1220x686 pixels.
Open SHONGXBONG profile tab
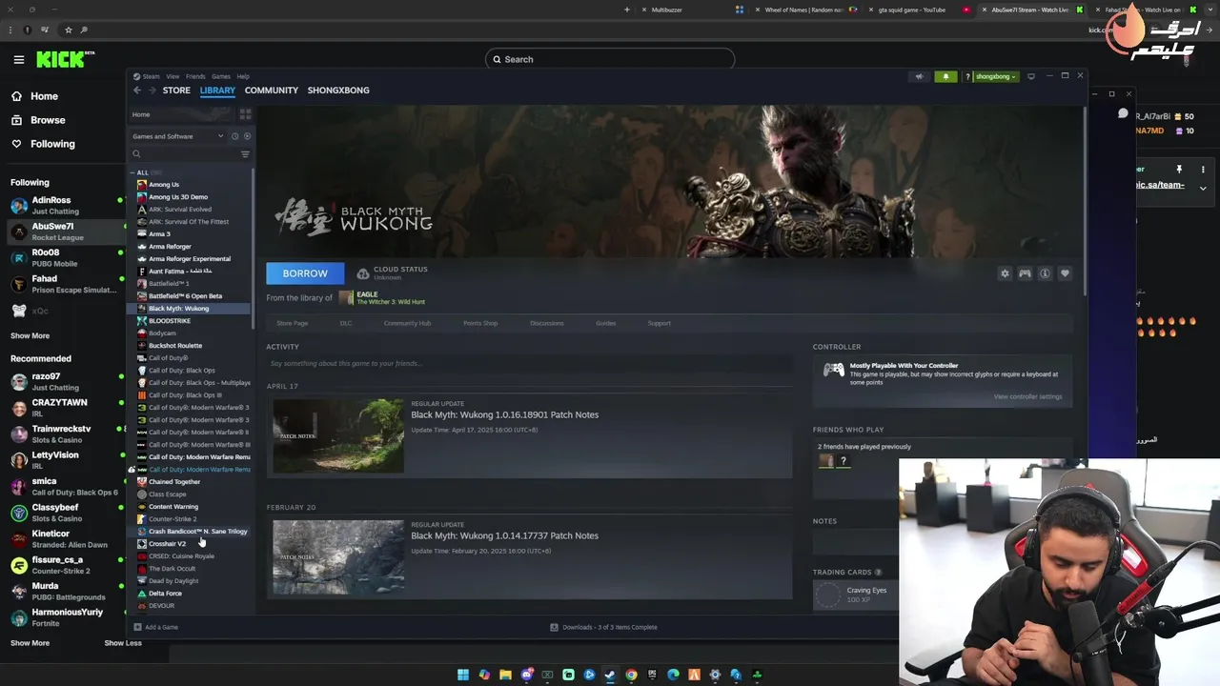pos(338,91)
